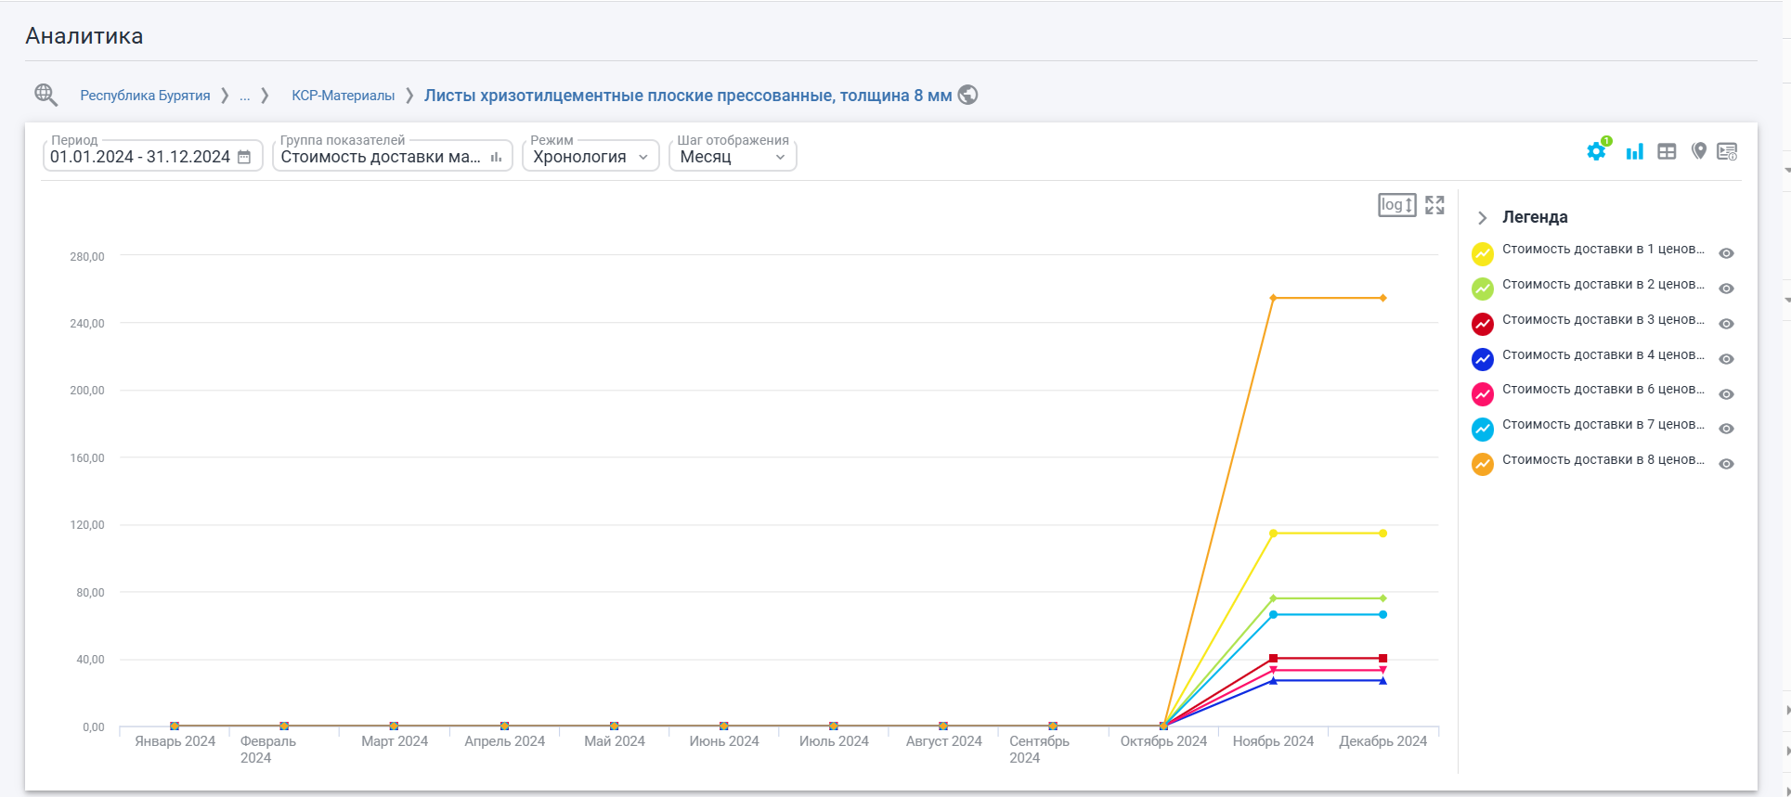Image resolution: width=1791 pixels, height=797 pixels.
Task: Click blue swatch of zone 4 series
Action: [x=1483, y=359]
